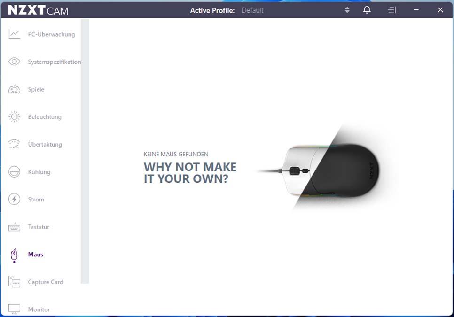Toggle the sidebar collapse icon in title bar

pos(392,10)
